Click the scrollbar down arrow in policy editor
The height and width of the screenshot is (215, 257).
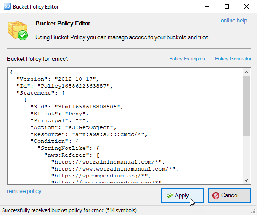(x=246, y=180)
